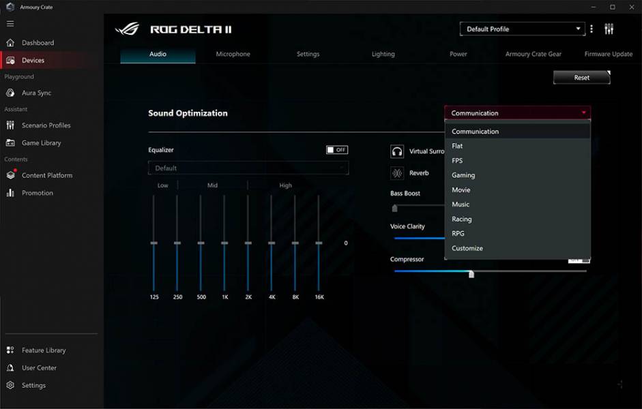Screen dimensions: 642x409
Task: Click the 500 Hz equalizer slider
Action: click(x=201, y=243)
